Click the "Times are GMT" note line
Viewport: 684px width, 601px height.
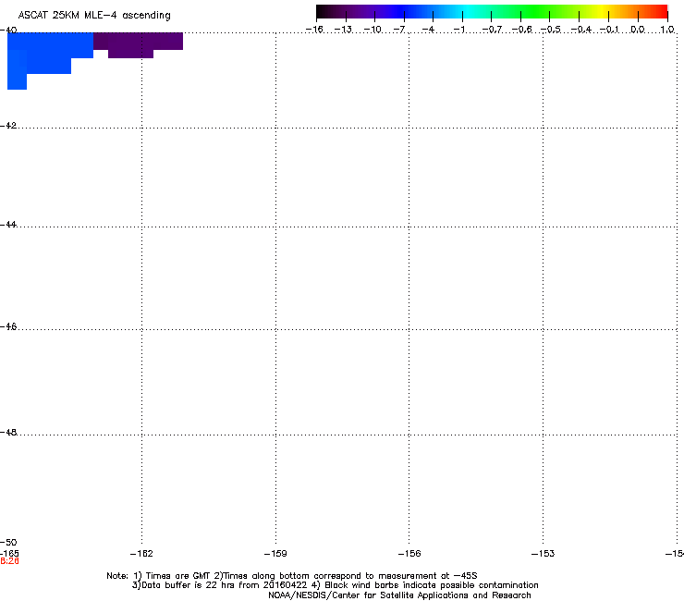coord(292,576)
